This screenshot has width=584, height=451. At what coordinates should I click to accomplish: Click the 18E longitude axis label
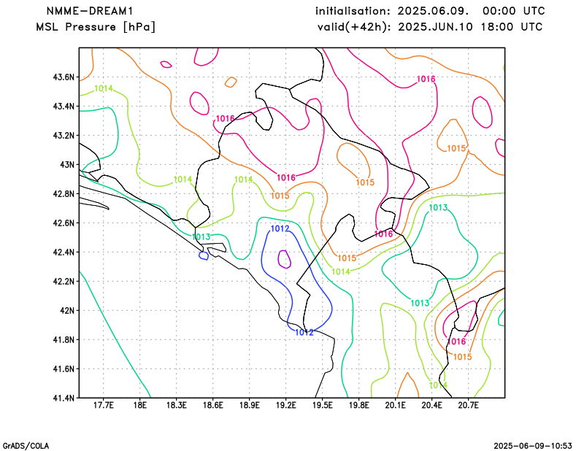(x=140, y=405)
